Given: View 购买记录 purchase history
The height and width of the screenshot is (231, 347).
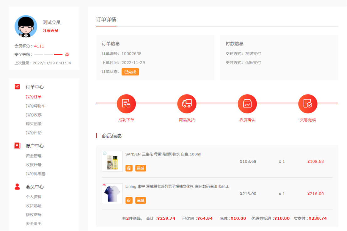Looking at the screenshot, I should [34, 124].
